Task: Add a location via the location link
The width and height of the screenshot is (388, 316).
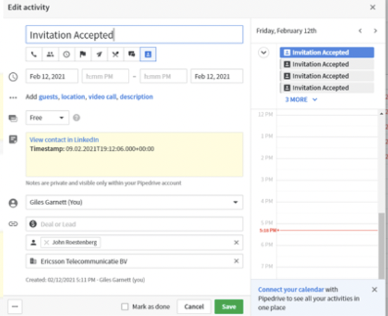Action: click(x=73, y=97)
